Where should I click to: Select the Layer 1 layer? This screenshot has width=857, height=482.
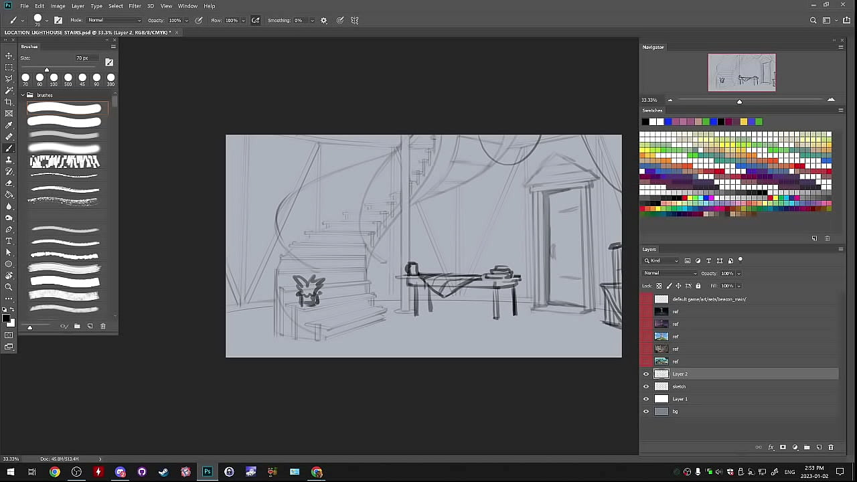[x=680, y=399]
